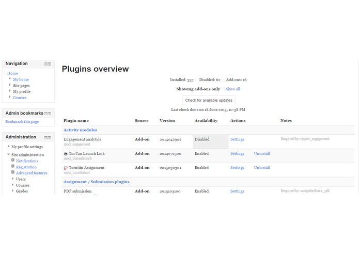Open Advanced features in Site administration
This screenshot has height=255, width=359.
tap(32, 173)
